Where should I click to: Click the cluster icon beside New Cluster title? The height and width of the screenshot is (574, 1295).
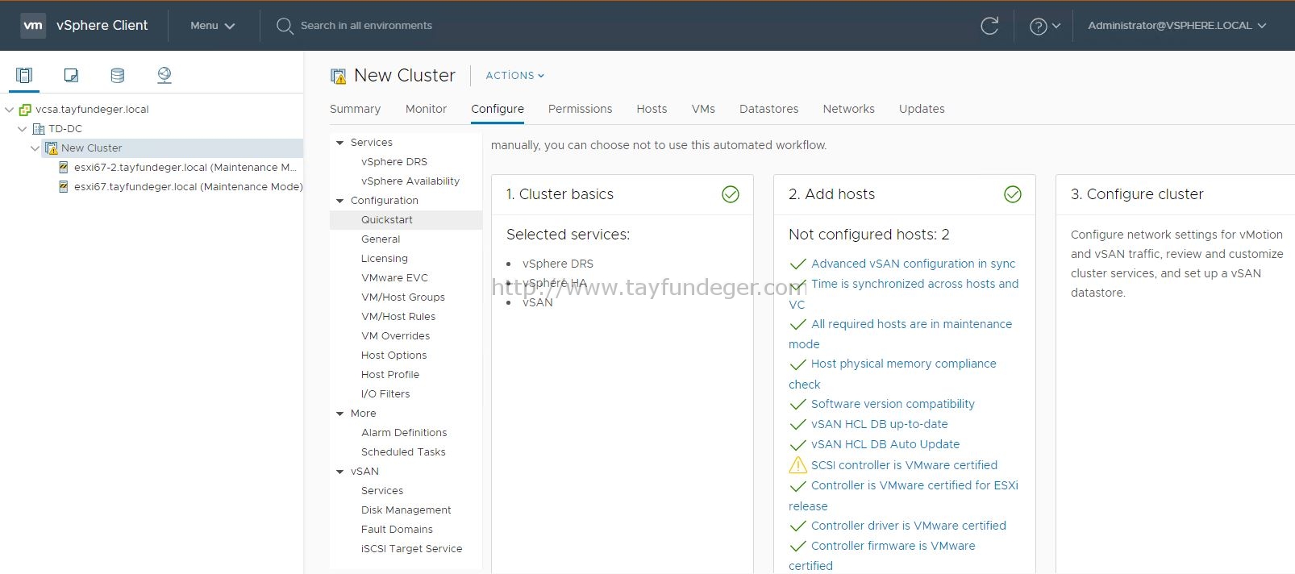(338, 76)
